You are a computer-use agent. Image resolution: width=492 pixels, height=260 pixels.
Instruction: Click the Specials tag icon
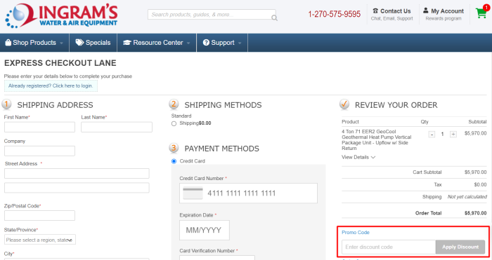79,43
